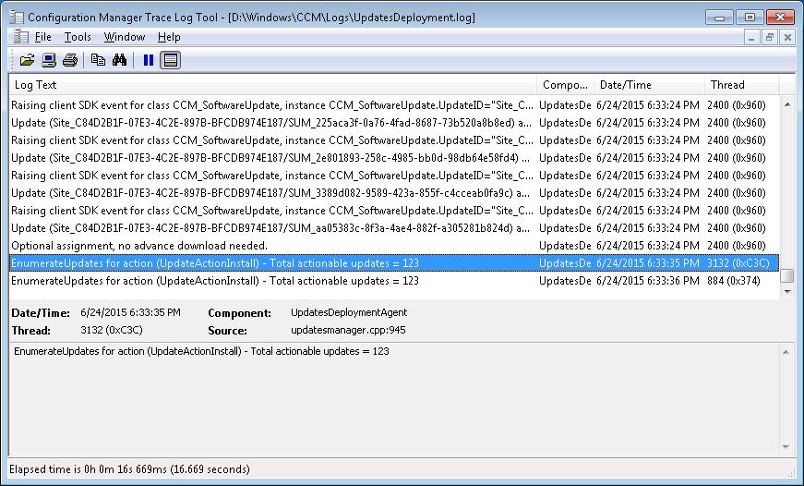
Task: Click the Date/Time column header
Action: 646,85
